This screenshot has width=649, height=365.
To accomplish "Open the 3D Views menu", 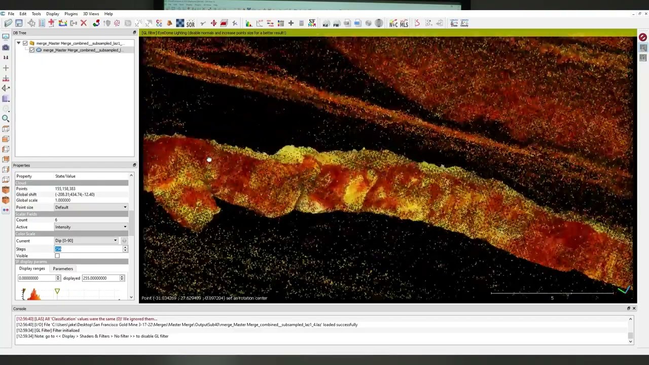I will pyautogui.click(x=91, y=14).
